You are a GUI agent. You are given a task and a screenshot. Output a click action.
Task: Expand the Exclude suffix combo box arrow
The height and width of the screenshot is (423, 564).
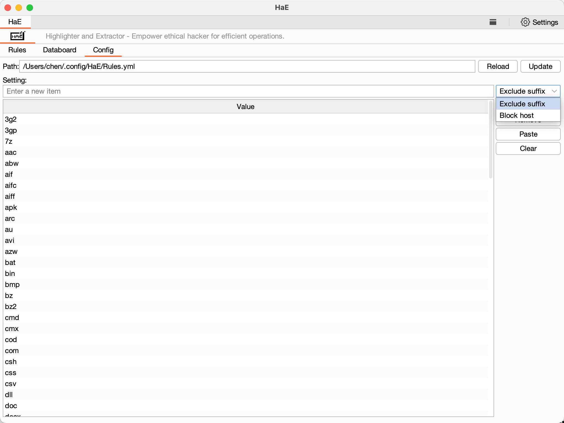pos(554,91)
